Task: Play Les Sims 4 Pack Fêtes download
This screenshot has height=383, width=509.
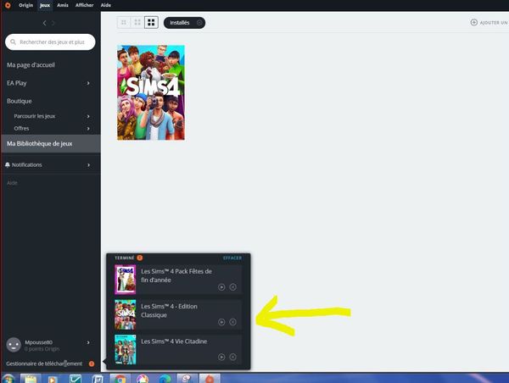Action: (221, 287)
